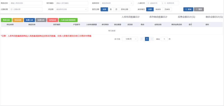This screenshot has width=224, height=106.
Task: Click the 售价 column header
Action: (x=143, y=25)
